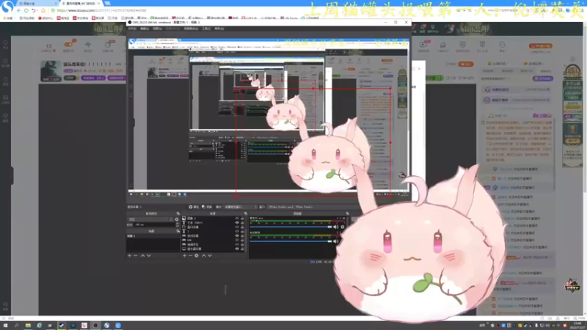Open new browser tab button
The height and width of the screenshot is (330, 587).
click(107, 4)
